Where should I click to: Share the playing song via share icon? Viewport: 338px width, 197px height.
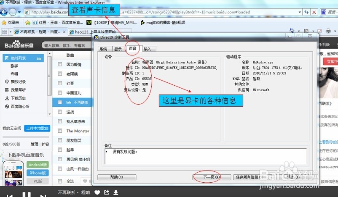click(x=107, y=192)
